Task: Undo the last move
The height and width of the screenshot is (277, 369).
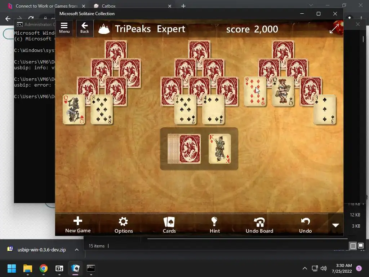Action: point(305,225)
